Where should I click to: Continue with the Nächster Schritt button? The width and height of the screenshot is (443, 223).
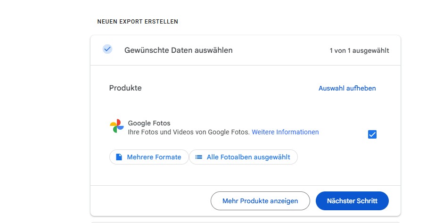(x=352, y=201)
